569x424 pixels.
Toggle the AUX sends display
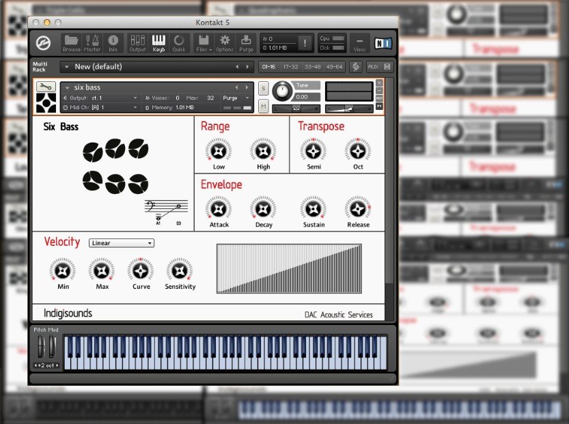[x=373, y=67]
